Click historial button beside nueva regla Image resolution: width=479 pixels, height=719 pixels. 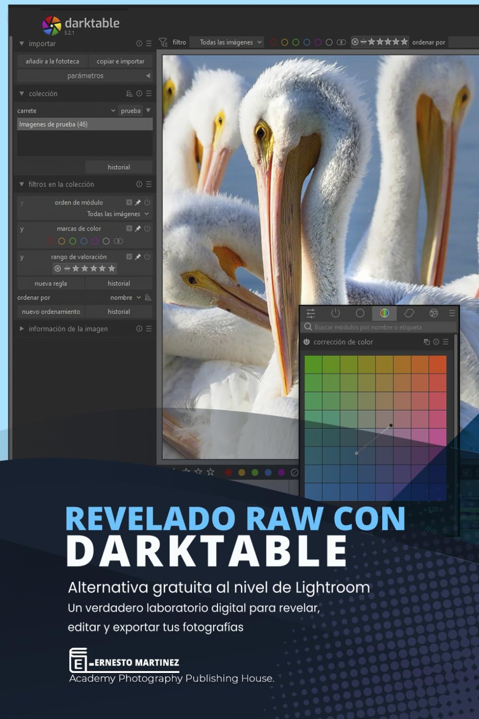coord(119,283)
